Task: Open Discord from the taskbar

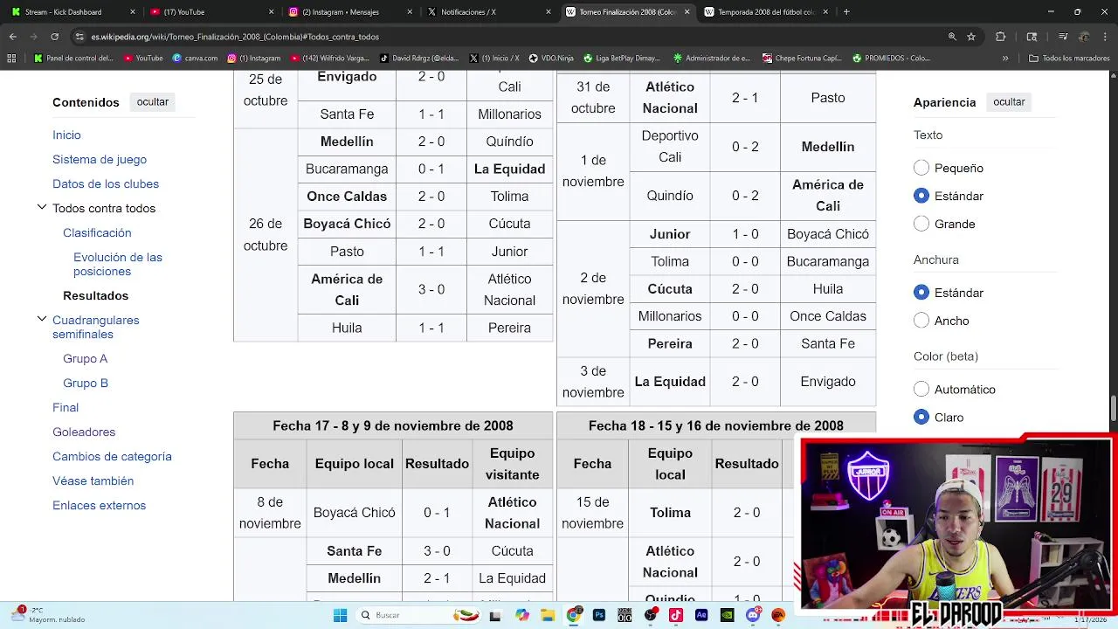Action: (x=753, y=615)
